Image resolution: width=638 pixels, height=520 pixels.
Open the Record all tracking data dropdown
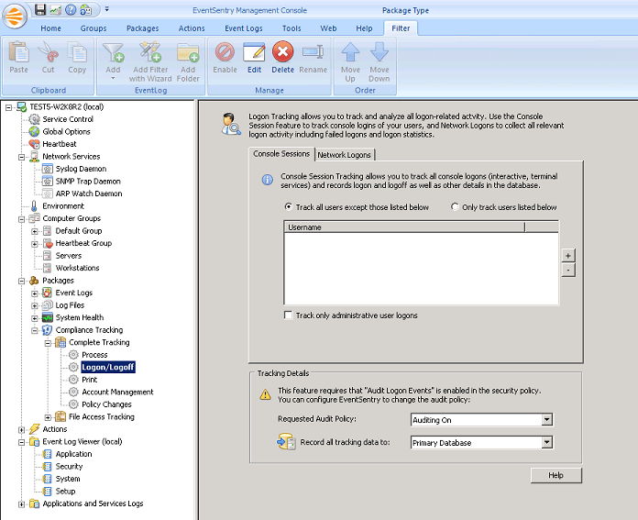coord(547,443)
